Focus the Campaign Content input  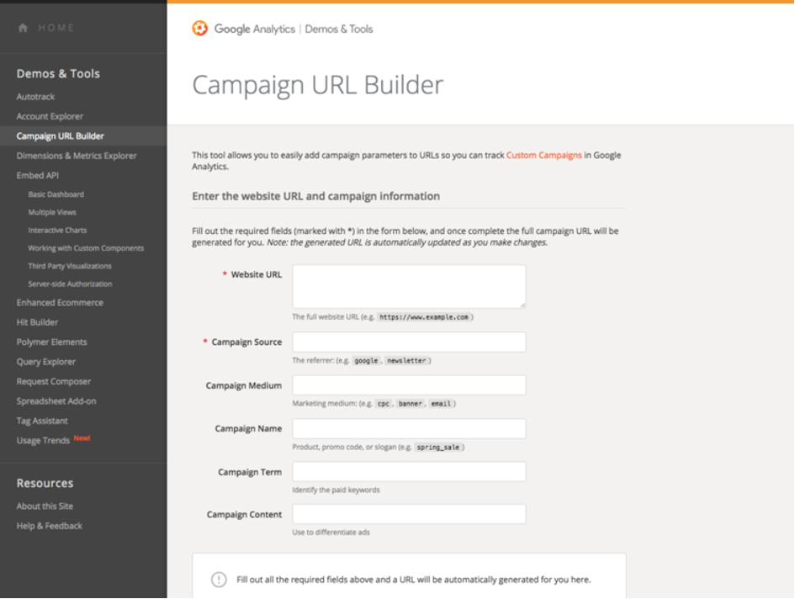click(409, 514)
